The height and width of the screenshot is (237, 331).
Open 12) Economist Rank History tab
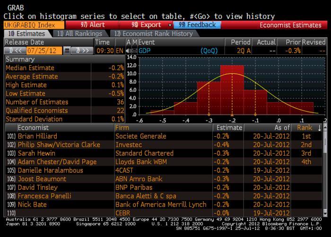[x=154, y=34]
